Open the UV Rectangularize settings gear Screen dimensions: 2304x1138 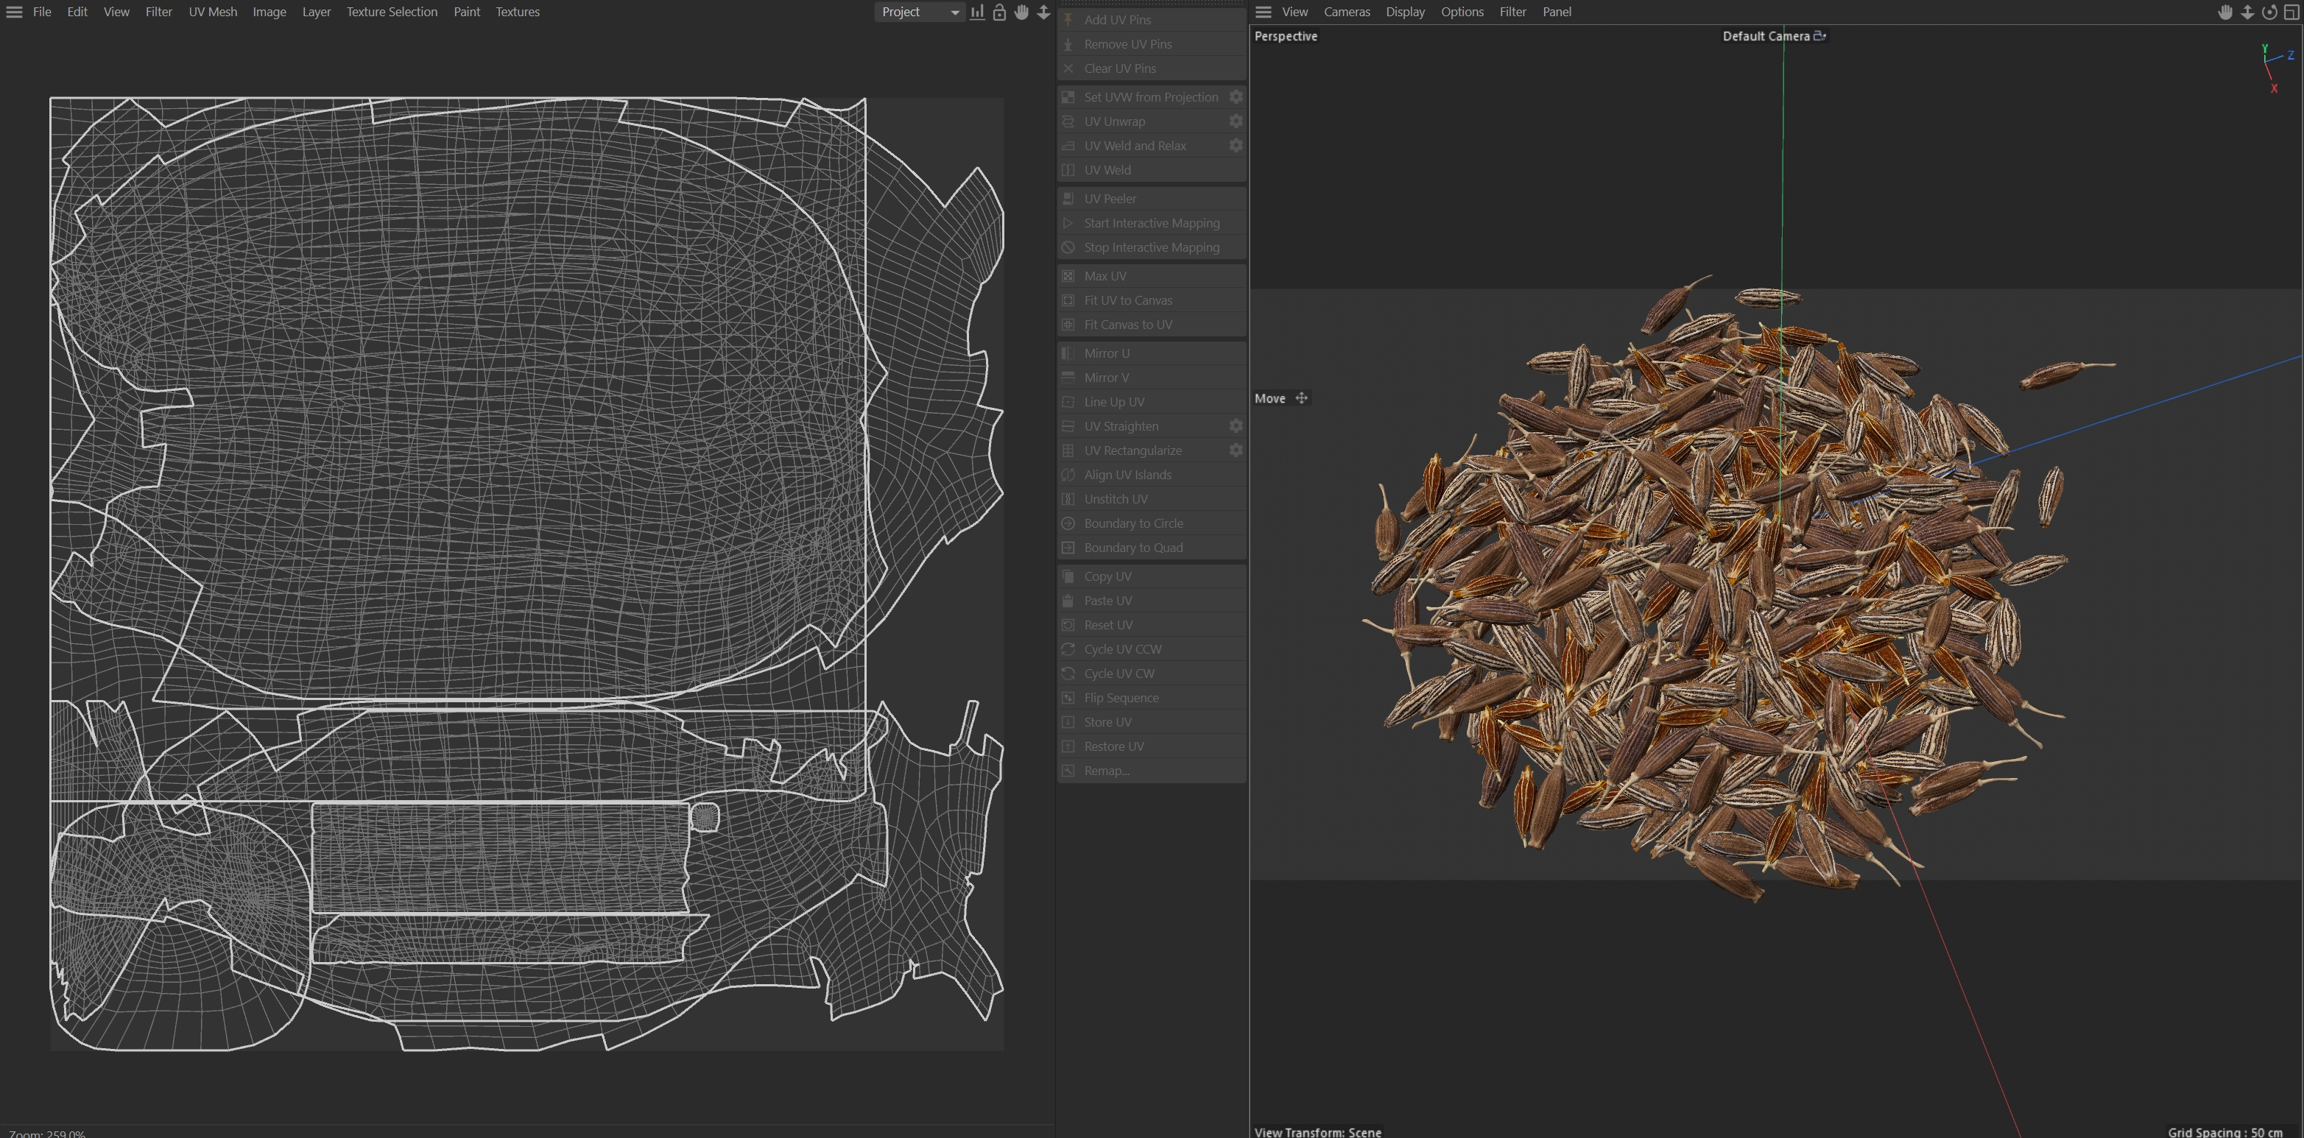pyautogui.click(x=1235, y=450)
